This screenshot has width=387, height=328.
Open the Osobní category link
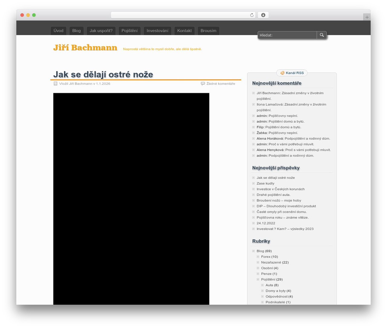click(267, 268)
